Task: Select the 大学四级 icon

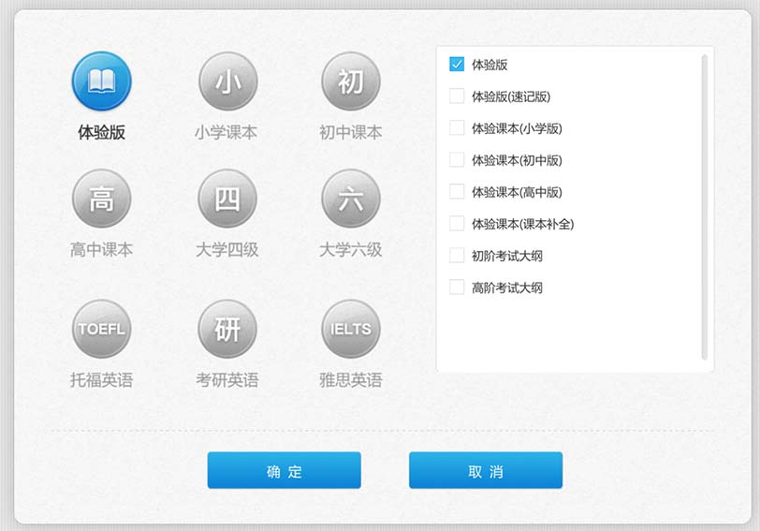Action: tap(227, 199)
